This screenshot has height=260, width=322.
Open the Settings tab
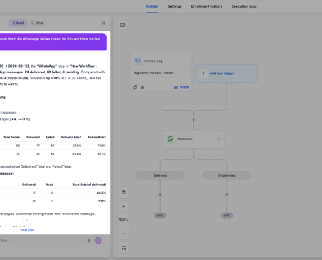coord(174,6)
